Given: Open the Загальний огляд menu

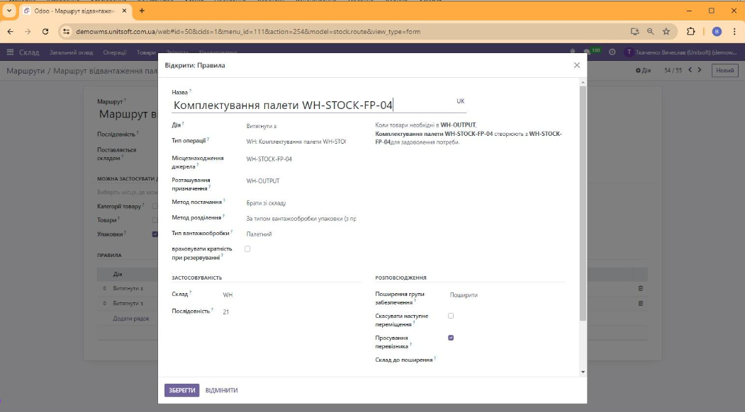Looking at the screenshot, I should (x=71, y=52).
